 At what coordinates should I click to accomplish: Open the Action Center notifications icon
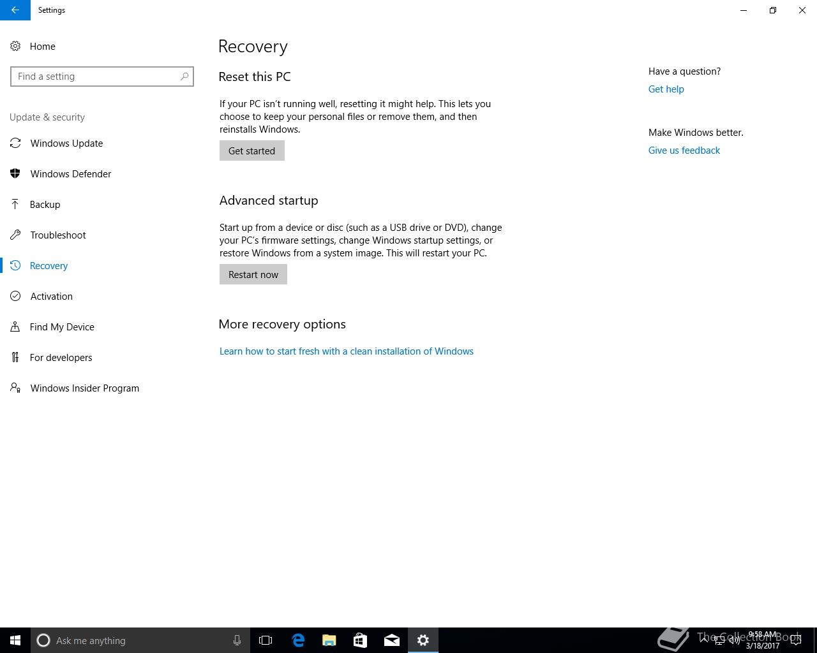[796, 640]
